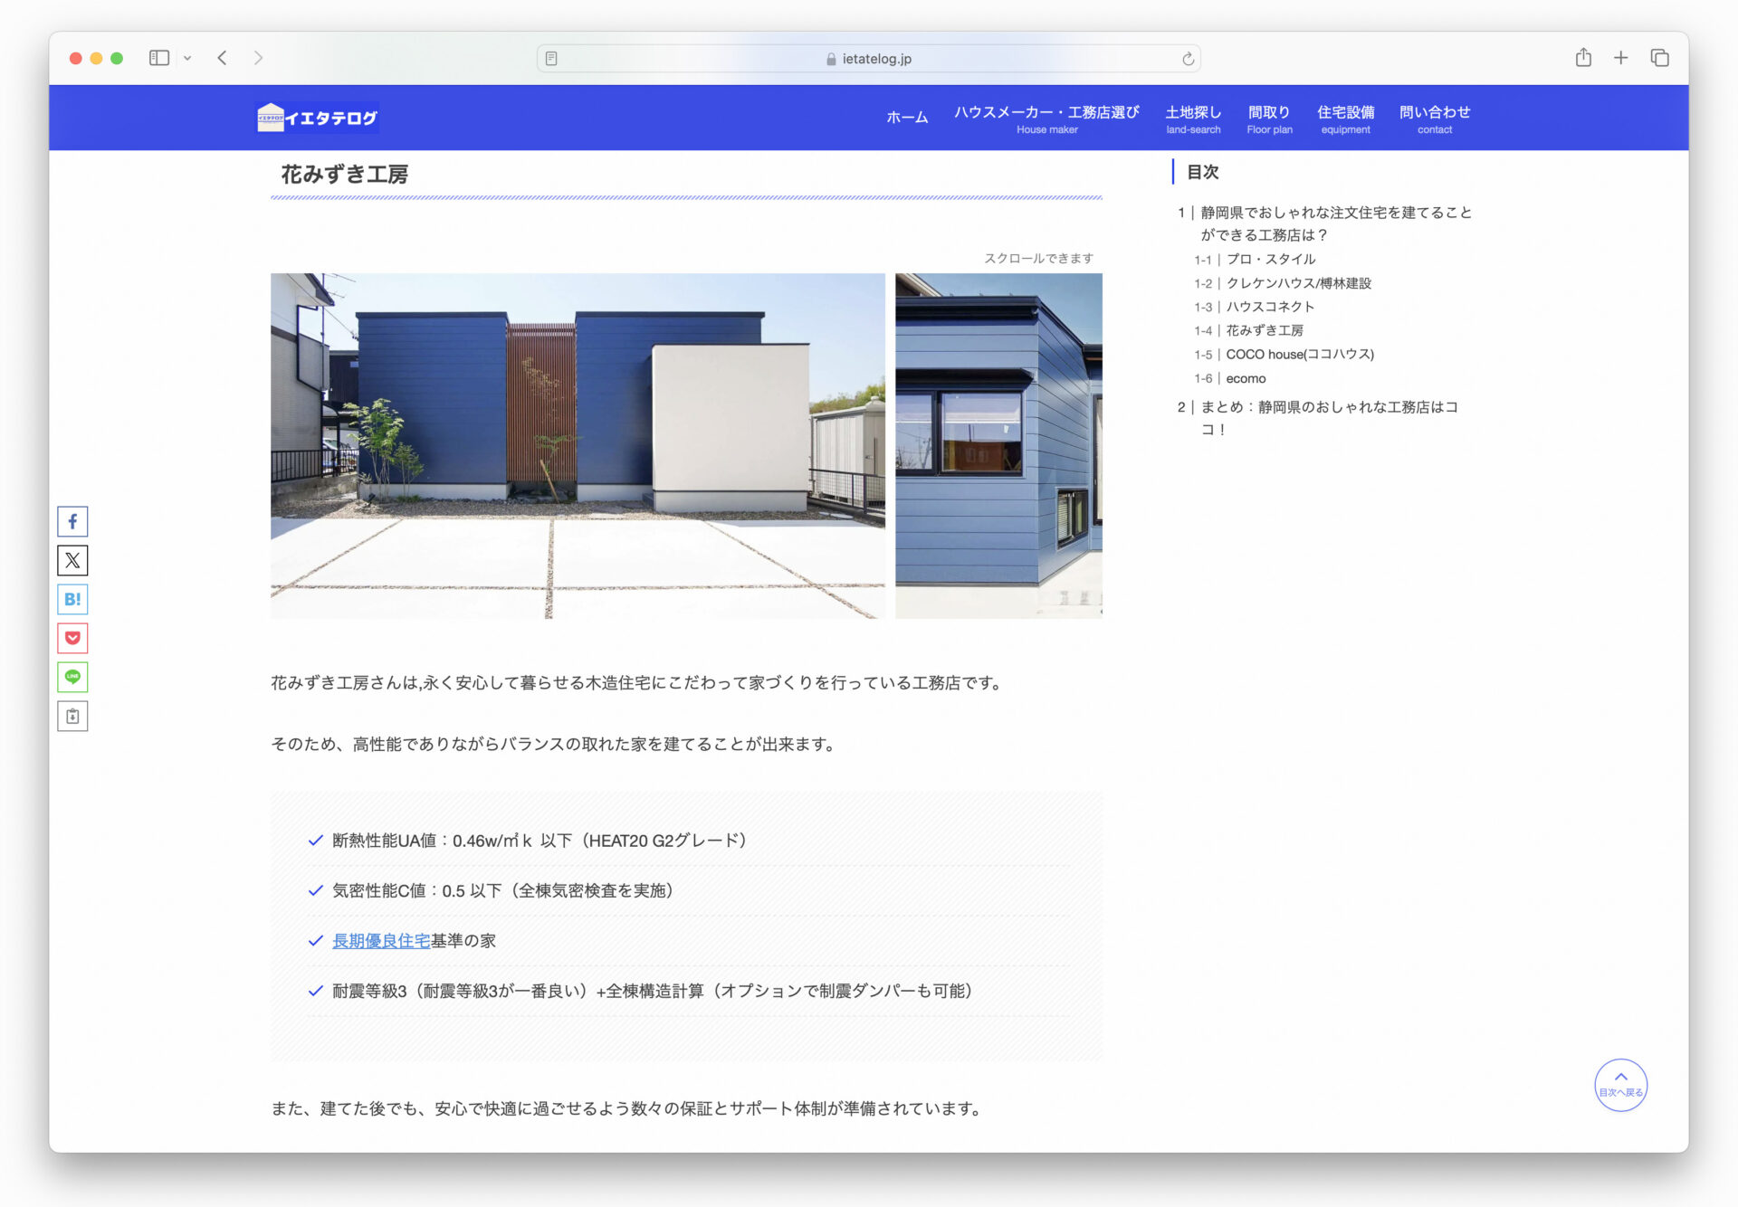Show Safari sidebar
This screenshot has height=1207, width=1738.
point(159,58)
